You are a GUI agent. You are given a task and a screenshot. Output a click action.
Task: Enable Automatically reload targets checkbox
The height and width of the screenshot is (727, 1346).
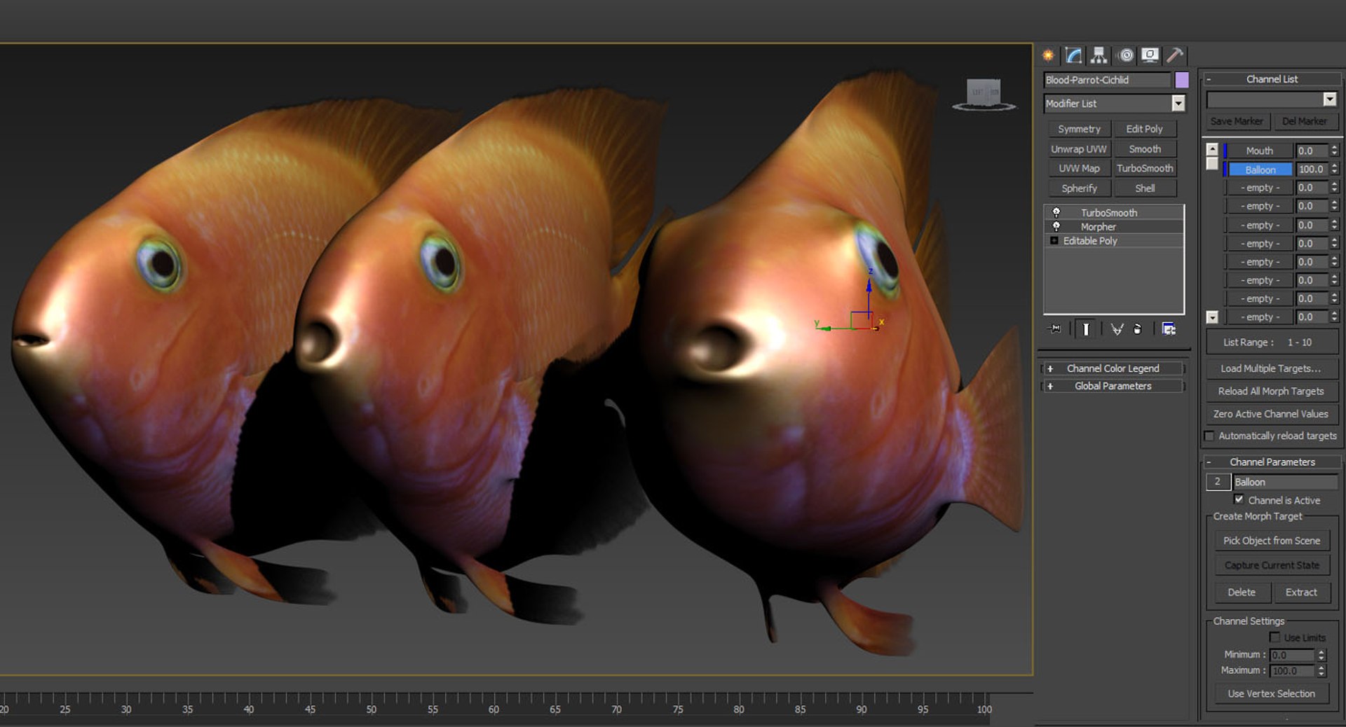[1209, 436]
